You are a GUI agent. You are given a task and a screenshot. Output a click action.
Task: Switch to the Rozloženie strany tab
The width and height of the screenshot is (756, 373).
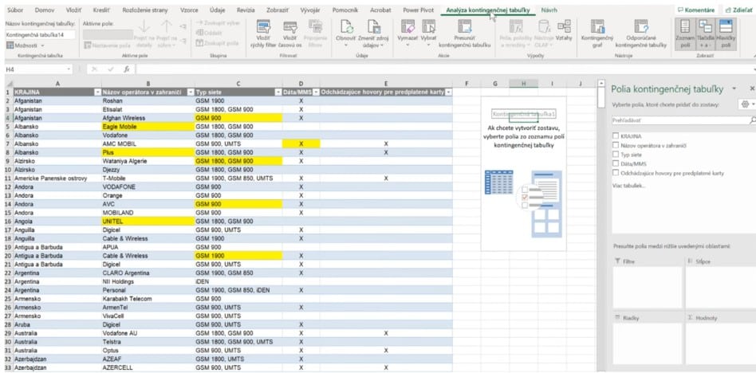[145, 10]
